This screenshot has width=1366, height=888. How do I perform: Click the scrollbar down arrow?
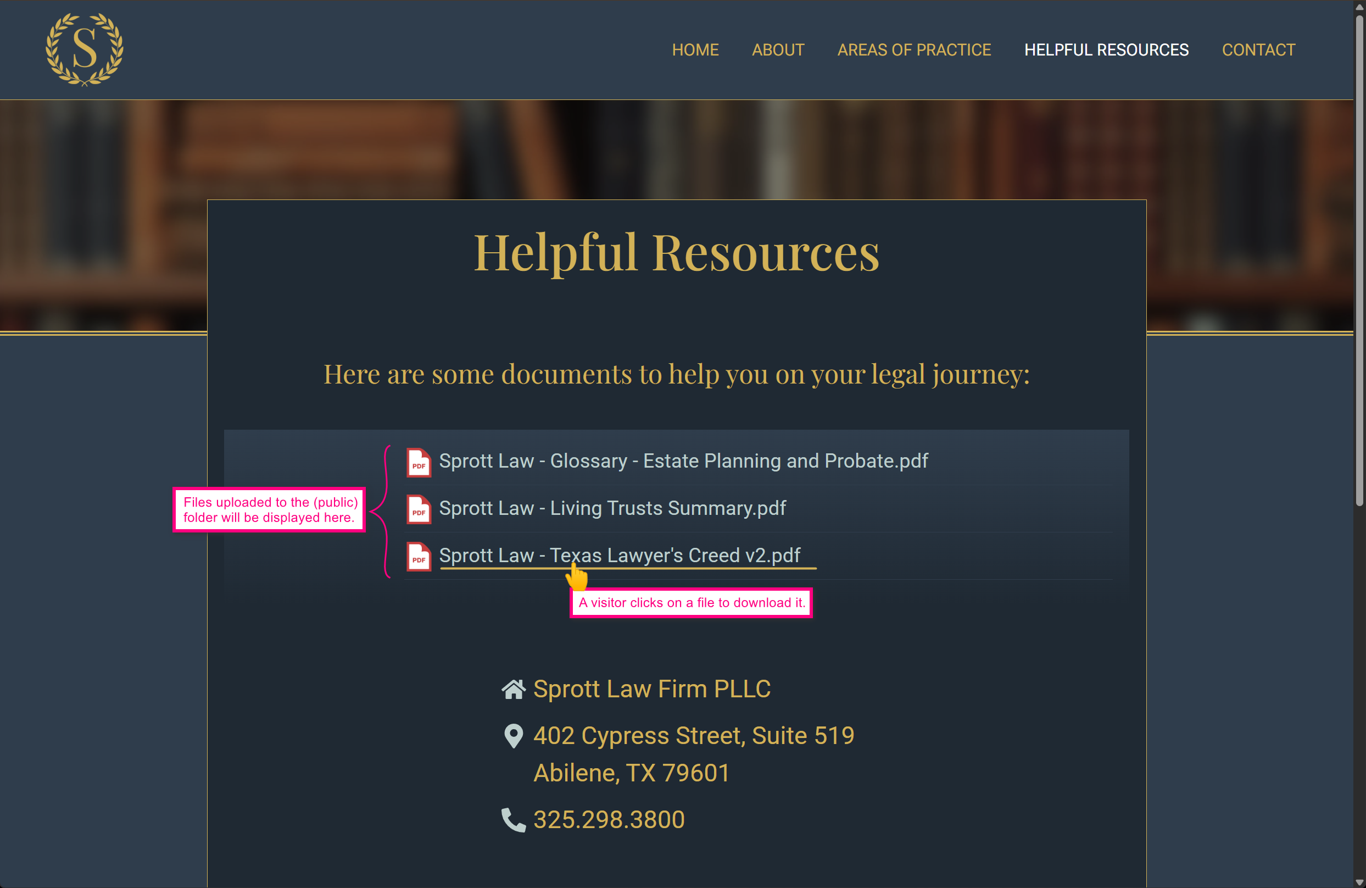click(x=1359, y=882)
